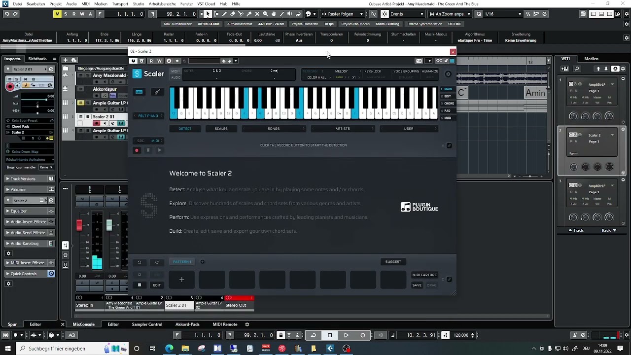Viewport: 631px width, 355px height.
Task: Click Scaler detection play button
Action: tap(159, 150)
